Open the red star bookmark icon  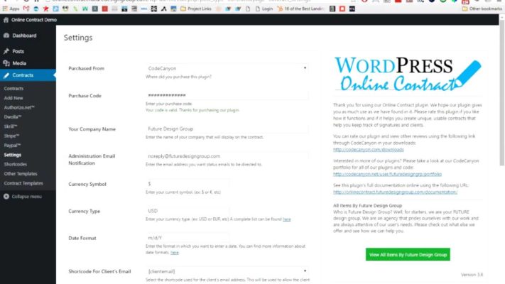click(x=45, y=9)
